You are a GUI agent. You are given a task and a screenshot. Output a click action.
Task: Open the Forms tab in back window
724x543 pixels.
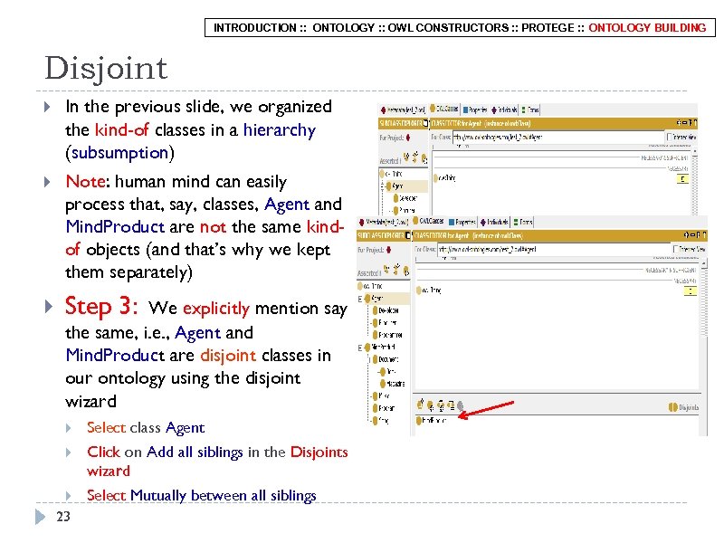(530, 110)
